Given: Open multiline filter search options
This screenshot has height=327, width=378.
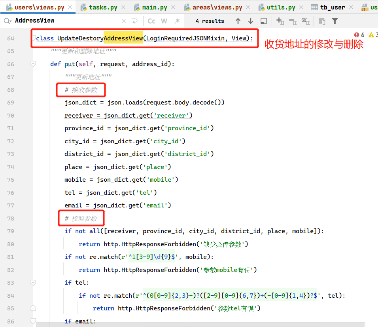Looking at the screenshot, I should coord(322,21).
